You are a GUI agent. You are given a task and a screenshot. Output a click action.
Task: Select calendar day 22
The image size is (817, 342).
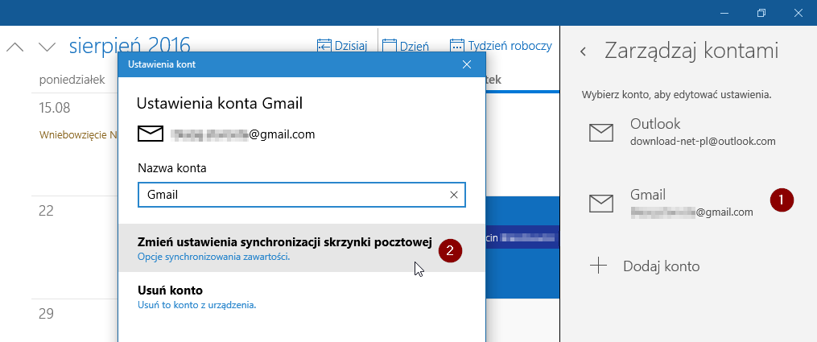click(x=47, y=211)
